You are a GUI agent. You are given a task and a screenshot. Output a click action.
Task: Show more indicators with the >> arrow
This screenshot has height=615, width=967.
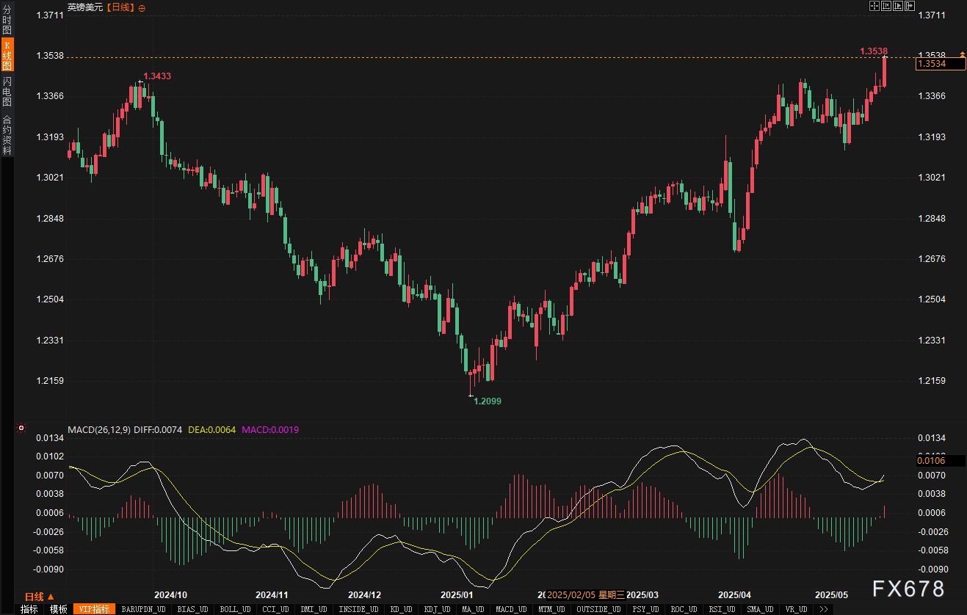[x=824, y=609]
